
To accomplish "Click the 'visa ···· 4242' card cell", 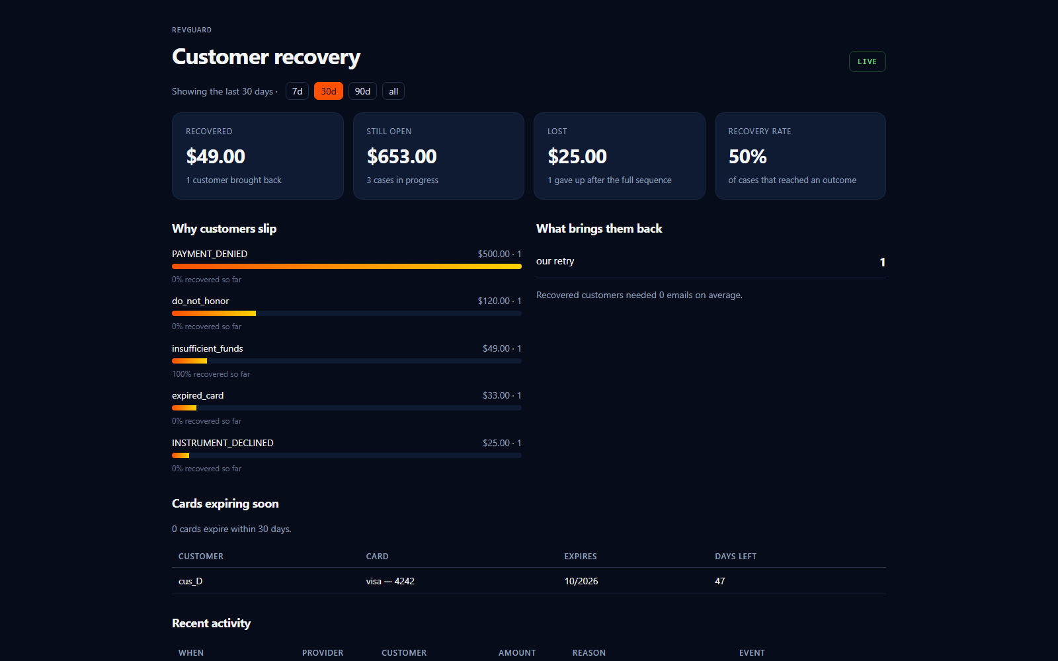I will tap(390, 581).
